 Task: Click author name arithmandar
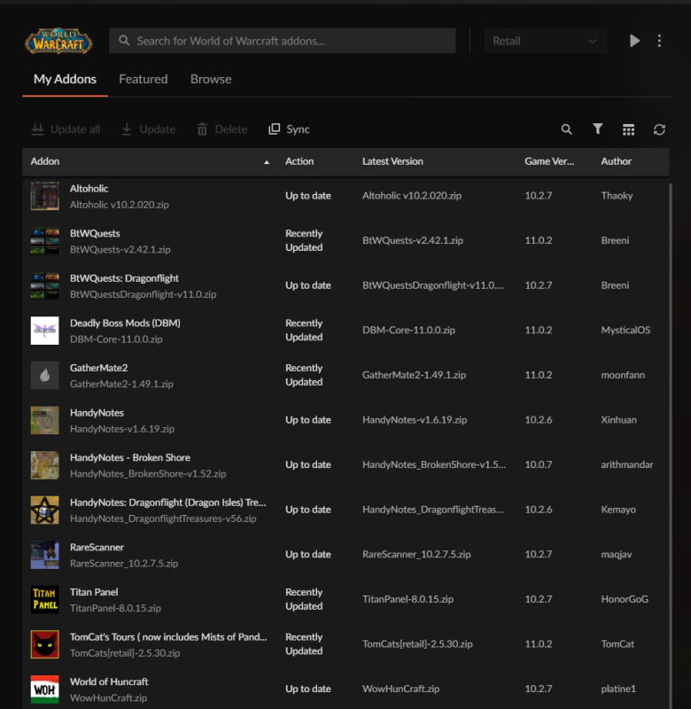(x=626, y=464)
